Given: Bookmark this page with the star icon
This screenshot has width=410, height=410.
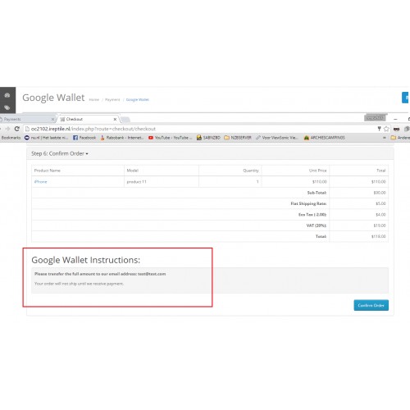Looking at the screenshot, I should pos(386,129).
